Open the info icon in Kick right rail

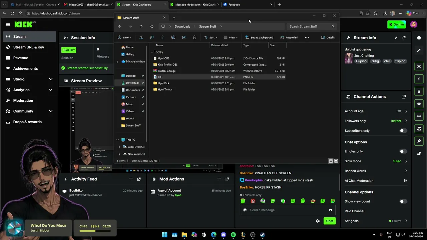[419, 38]
